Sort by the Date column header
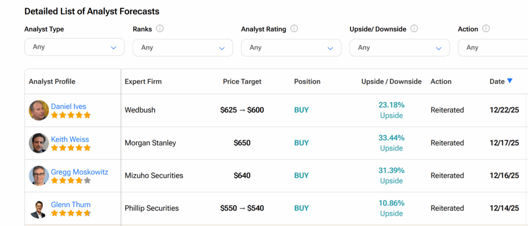The image size is (528, 226). point(497,82)
